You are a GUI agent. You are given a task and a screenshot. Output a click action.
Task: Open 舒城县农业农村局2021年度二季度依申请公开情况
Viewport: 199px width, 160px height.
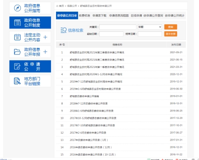(x=97, y=60)
